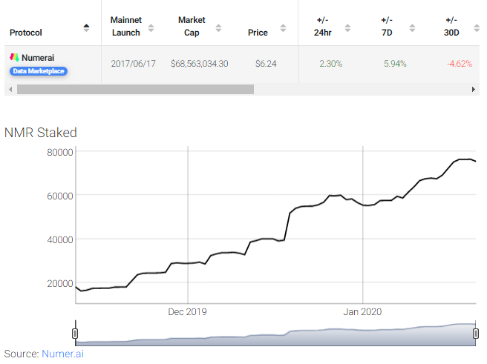Click the Numerai protocol name

[x=38, y=58]
